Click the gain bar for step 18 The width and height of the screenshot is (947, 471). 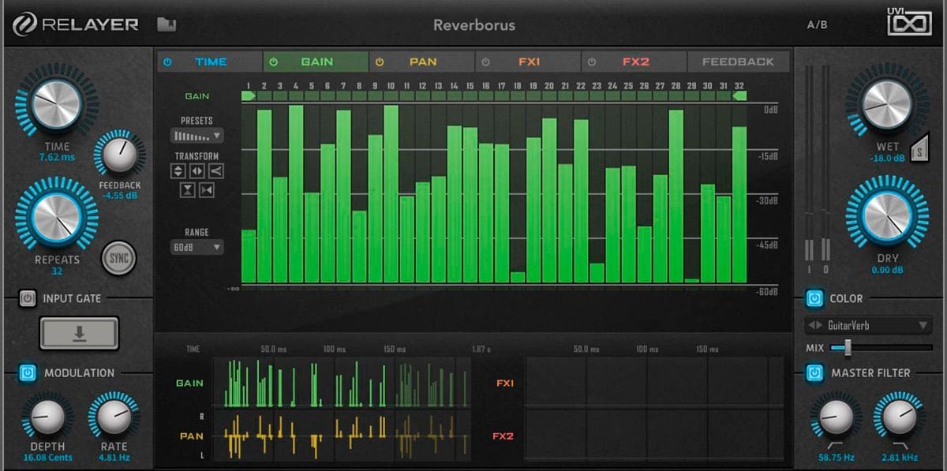(x=518, y=277)
